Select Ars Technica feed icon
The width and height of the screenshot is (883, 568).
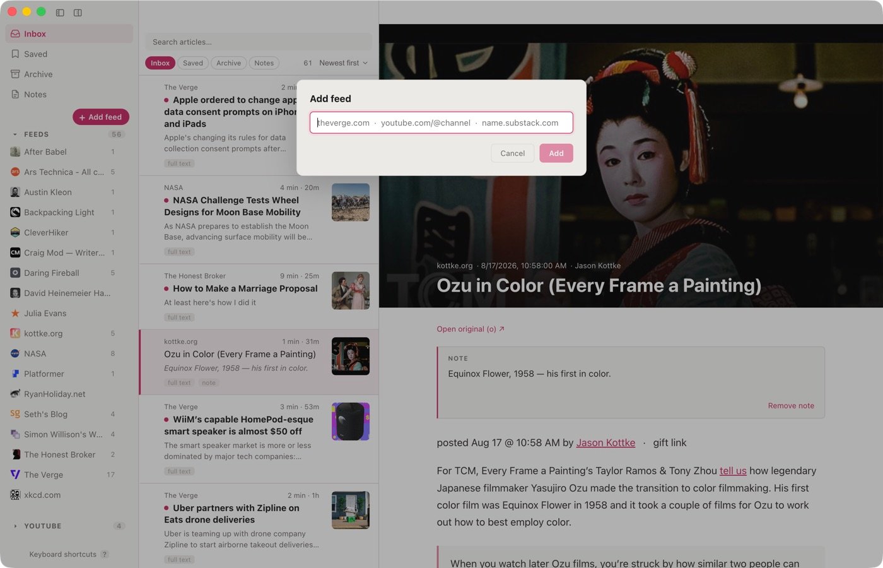click(x=15, y=172)
